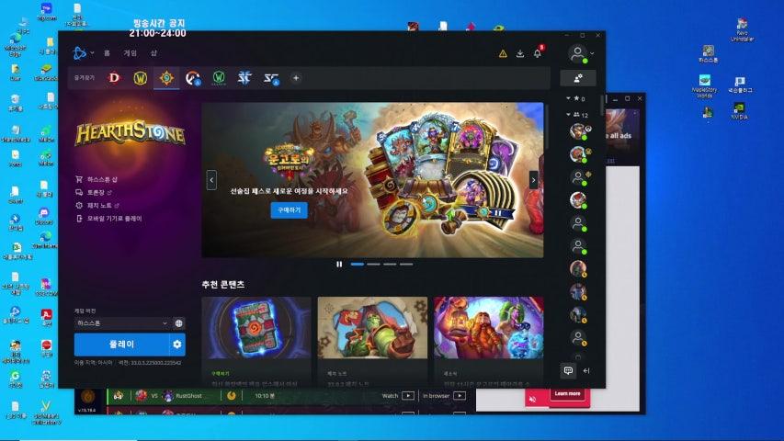Select the fourth friend with red avatar
Viewport: 784px width, 441px height.
coord(578,200)
